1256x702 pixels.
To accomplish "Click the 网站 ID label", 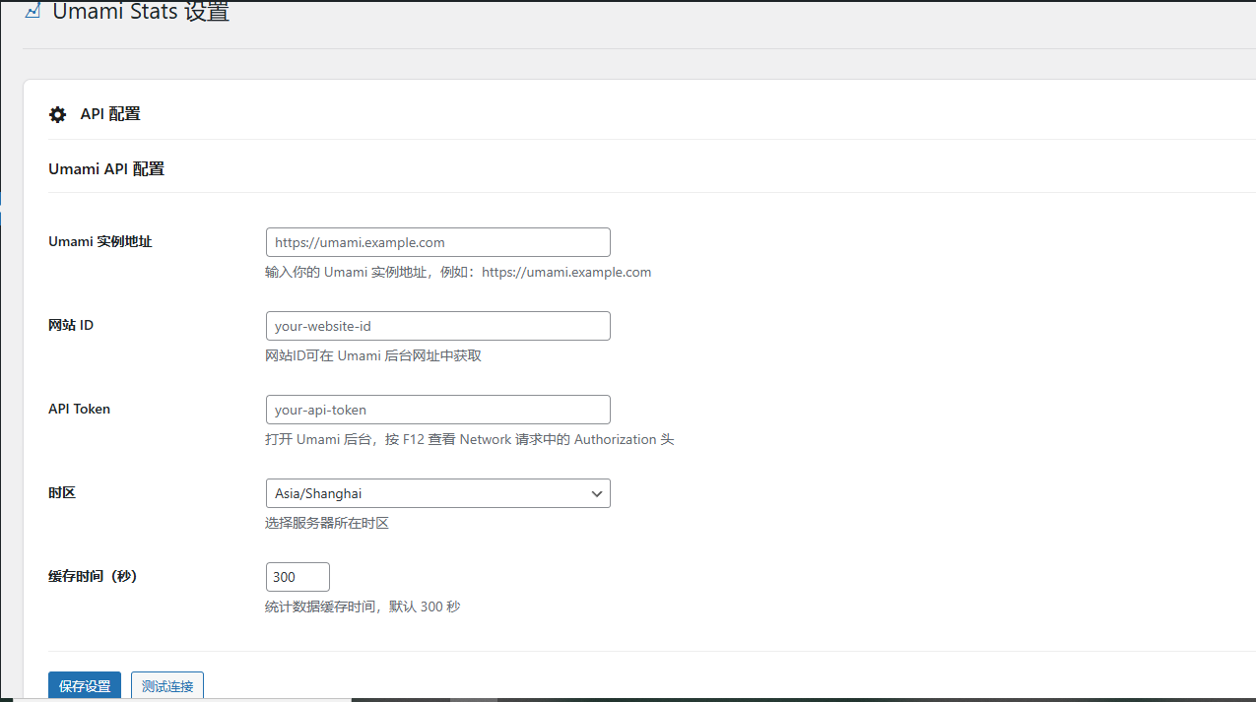I will point(71,325).
